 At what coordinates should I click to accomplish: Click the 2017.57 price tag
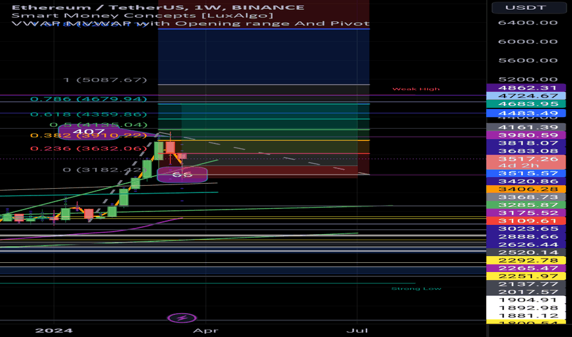coord(527,292)
